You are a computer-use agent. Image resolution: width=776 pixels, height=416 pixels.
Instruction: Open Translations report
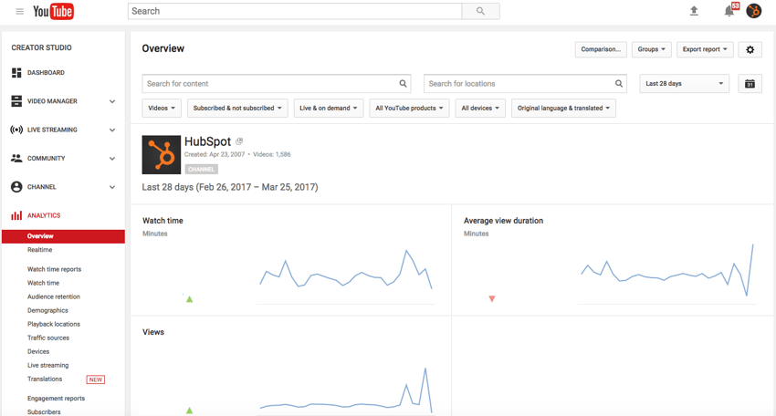[45, 379]
